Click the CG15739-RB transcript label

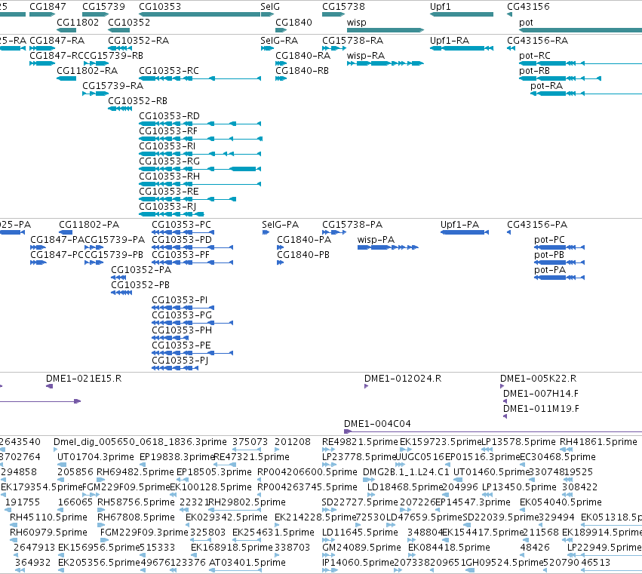tap(113, 56)
